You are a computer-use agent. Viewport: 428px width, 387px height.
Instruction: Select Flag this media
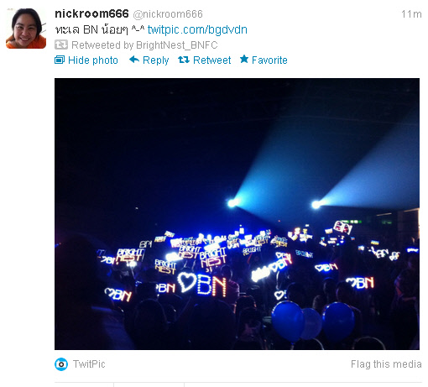pyautogui.click(x=386, y=364)
